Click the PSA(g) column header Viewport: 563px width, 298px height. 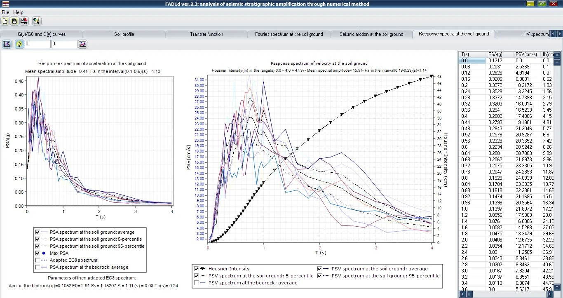point(500,54)
